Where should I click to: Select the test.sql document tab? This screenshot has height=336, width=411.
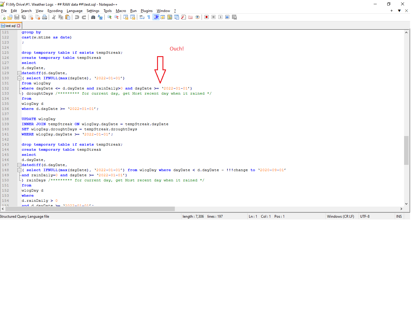[10, 26]
